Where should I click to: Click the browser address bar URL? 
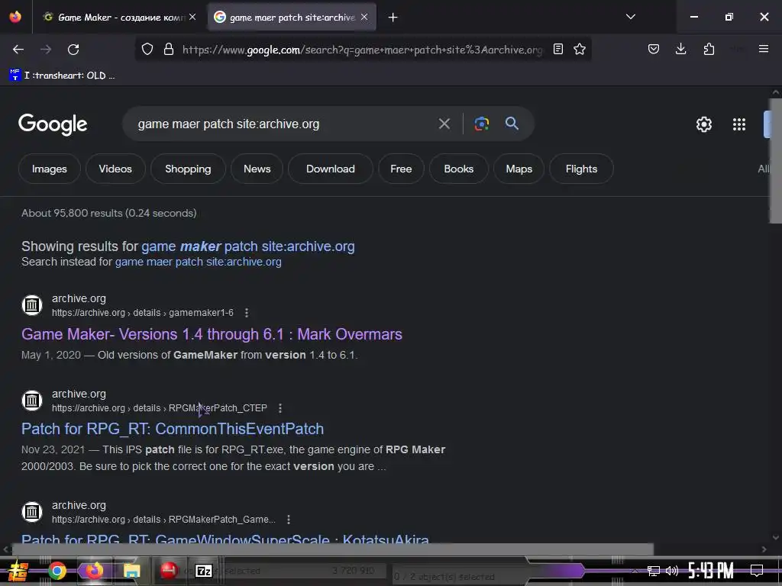coord(362,50)
